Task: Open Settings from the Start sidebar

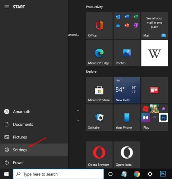Action: coord(34,150)
